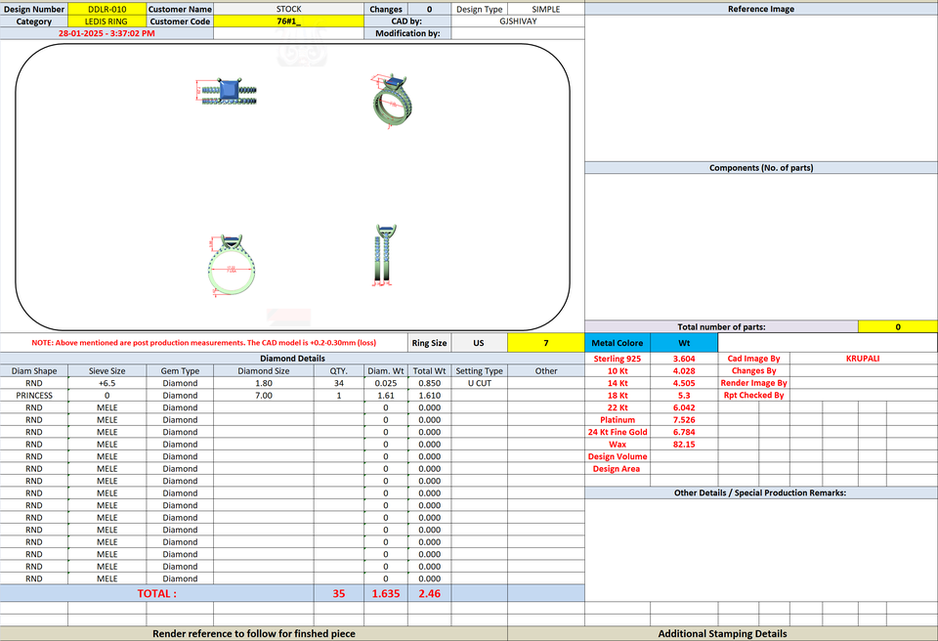Select the total quantity 35 cell
Image resolution: width=938 pixels, height=641 pixels.
pos(339,594)
